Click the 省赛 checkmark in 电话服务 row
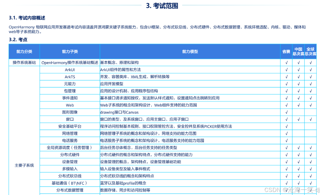The height and width of the screenshot is (195, 321). (x=286, y=140)
